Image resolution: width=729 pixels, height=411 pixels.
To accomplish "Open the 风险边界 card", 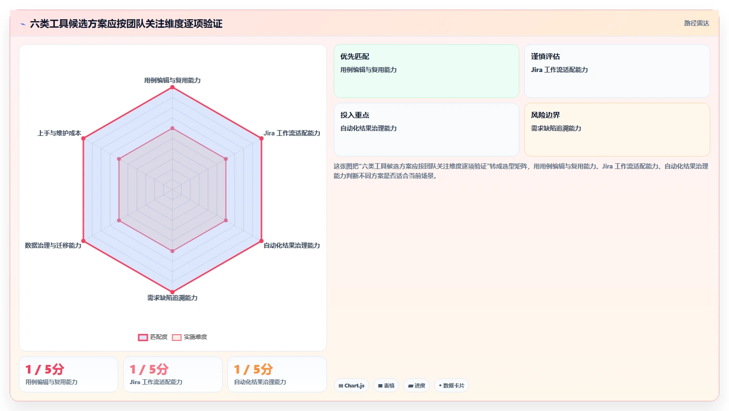I will click(617, 130).
